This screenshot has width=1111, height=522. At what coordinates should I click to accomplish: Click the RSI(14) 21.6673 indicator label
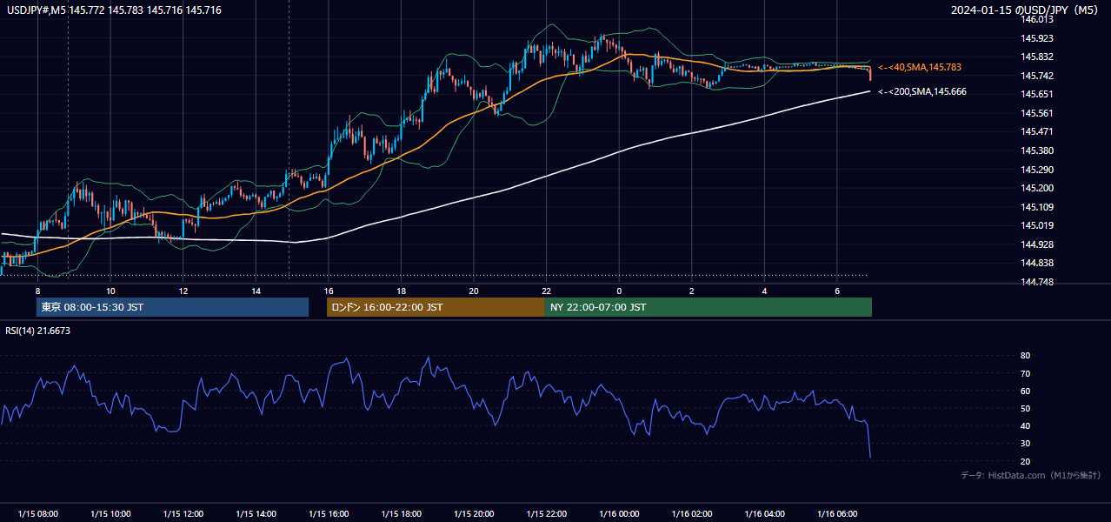click(38, 331)
